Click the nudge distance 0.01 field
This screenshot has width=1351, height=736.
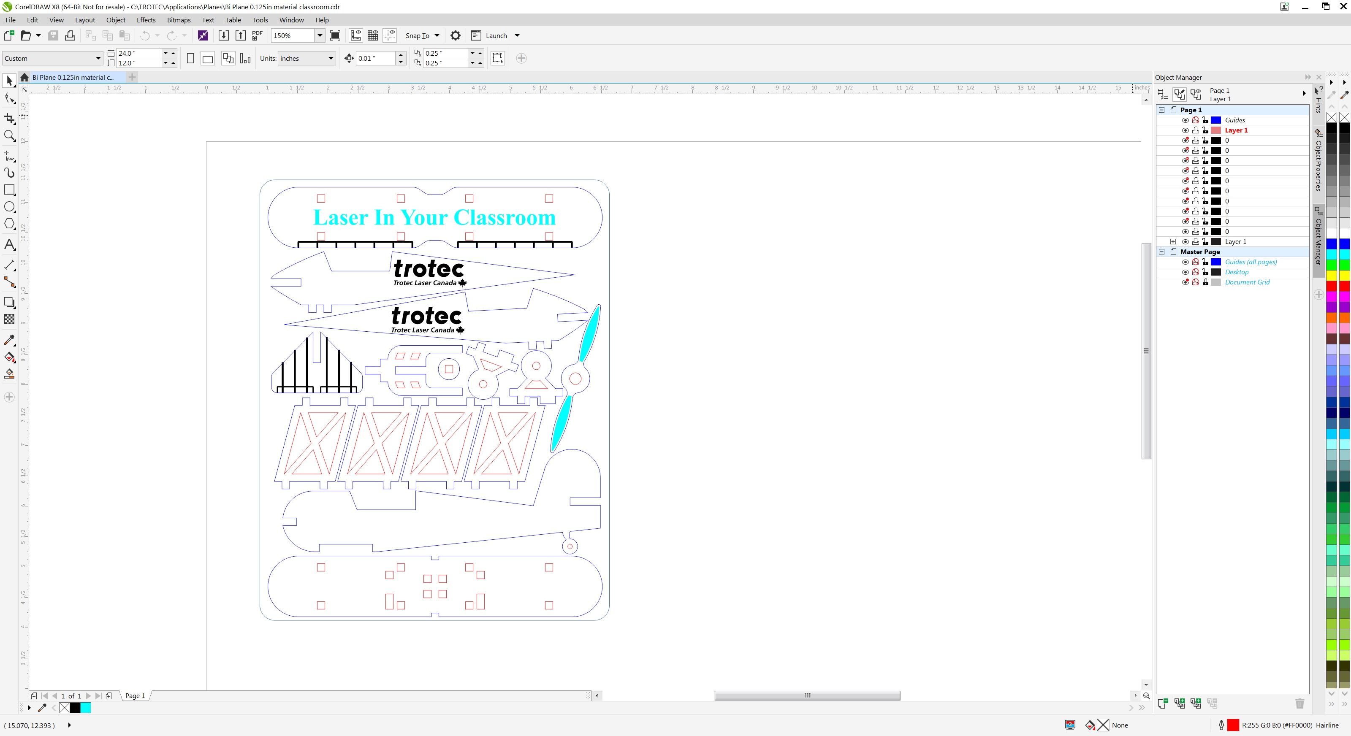tap(375, 58)
